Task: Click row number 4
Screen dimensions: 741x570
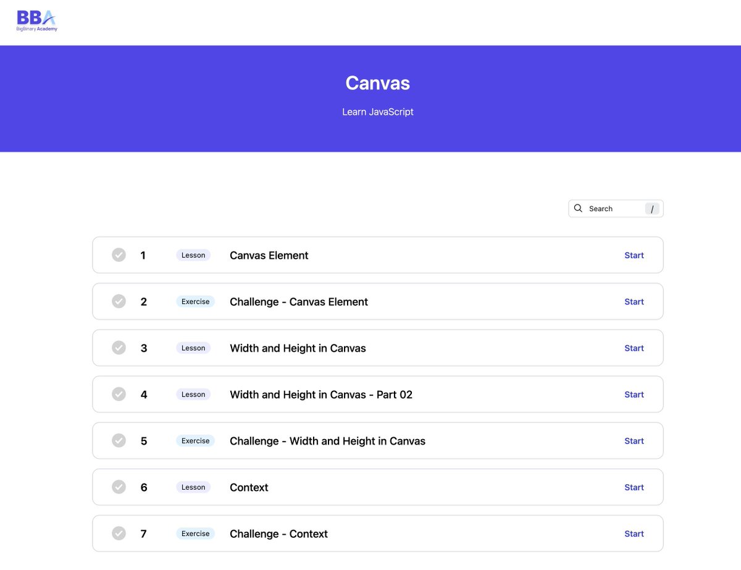Action: [144, 394]
